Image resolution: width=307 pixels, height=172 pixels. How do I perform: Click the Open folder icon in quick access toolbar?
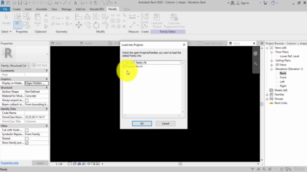14,3
